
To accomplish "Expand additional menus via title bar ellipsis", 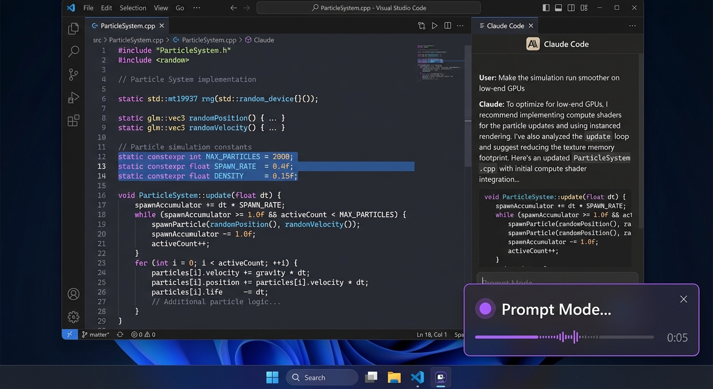I will 196,8.
